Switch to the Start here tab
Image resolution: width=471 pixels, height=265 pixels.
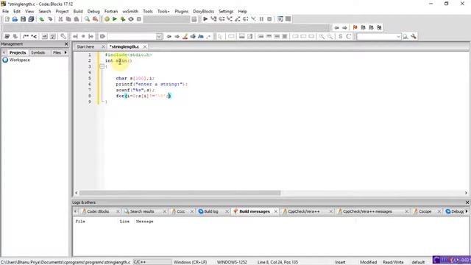coord(85,46)
